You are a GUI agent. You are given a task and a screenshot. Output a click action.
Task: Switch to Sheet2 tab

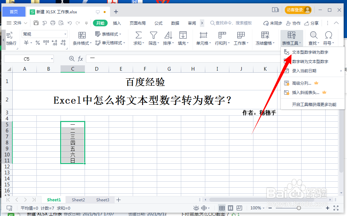tap(78, 200)
